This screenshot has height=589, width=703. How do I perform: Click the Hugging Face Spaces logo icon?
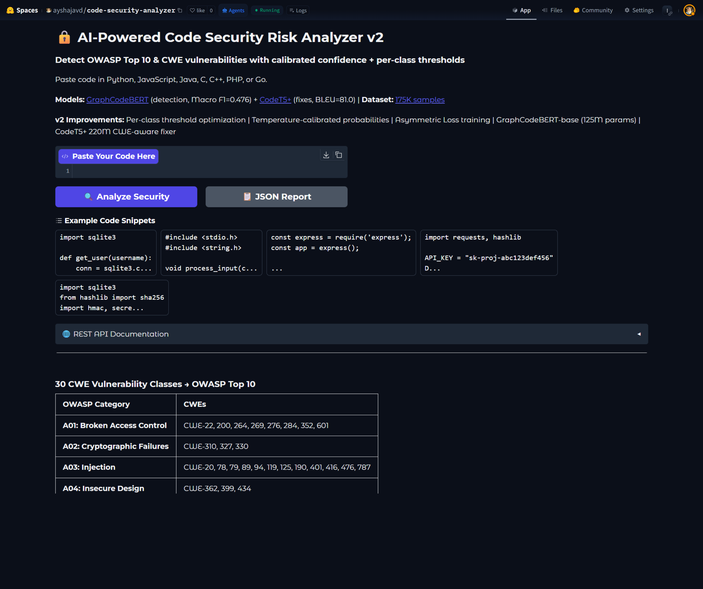tap(10, 10)
